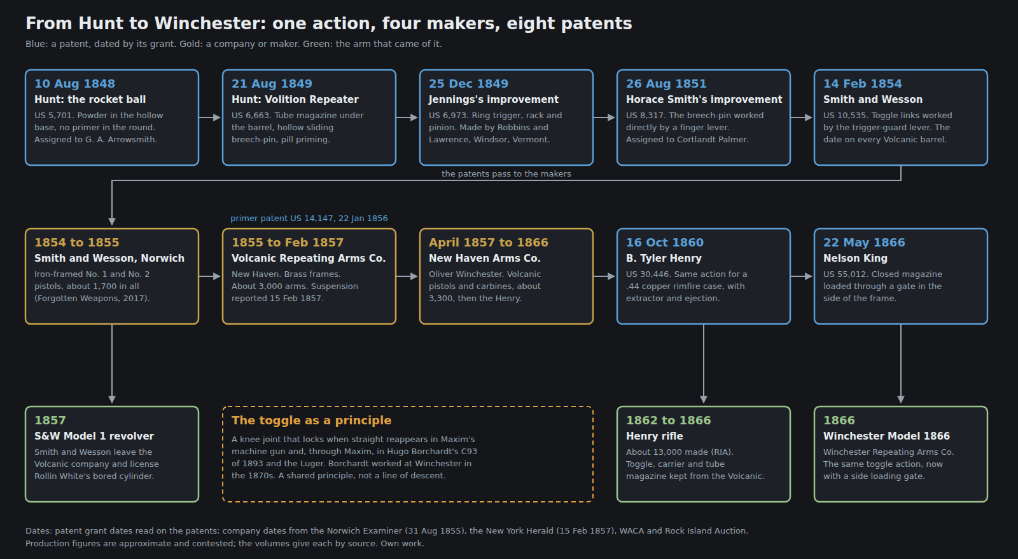Click the date '22 May 1866'
This screenshot has height=559, width=1018.
[x=864, y=243]
